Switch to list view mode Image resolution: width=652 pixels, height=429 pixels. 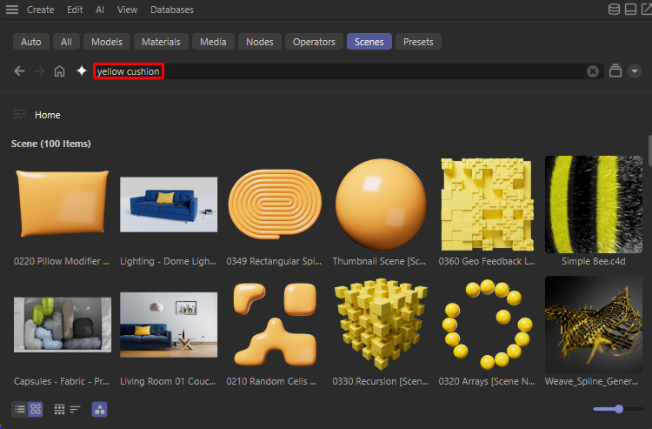(20, 410)
